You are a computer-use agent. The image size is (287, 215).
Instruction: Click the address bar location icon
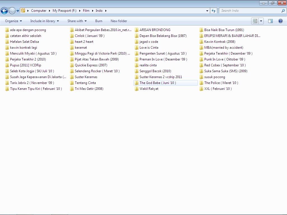tap(23, 11)
